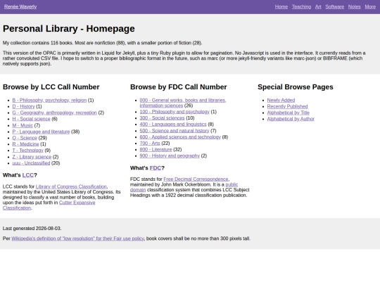Open H - Social science category
Screen dimensions: 380x285
pyautogui.click(x=31, y=119)
